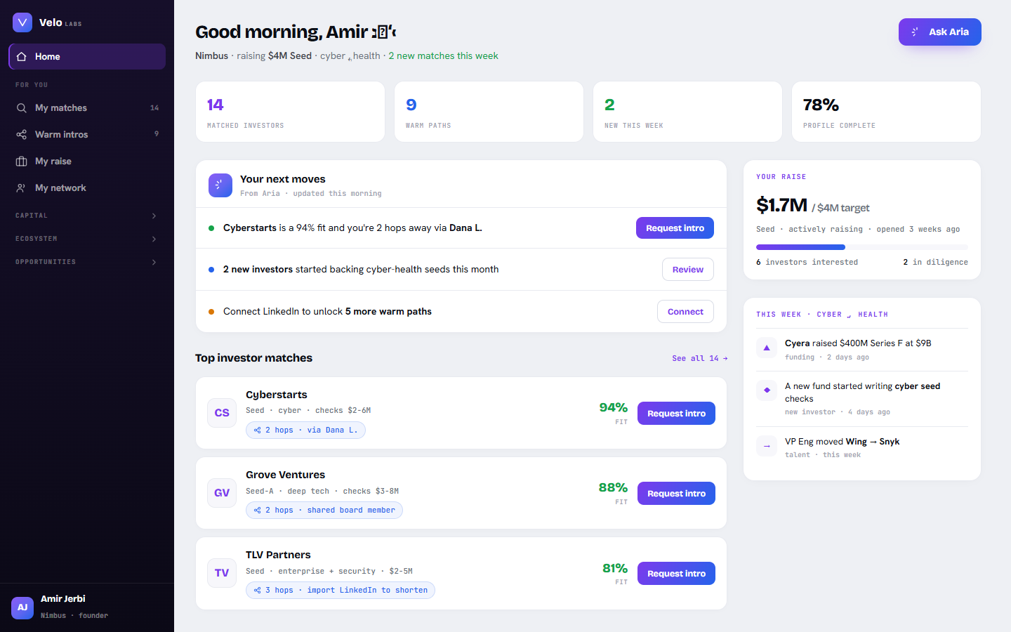Click the VP Eng moved Wing to Snyk headline
Viewport: 1011px width, 632px height.
point(842,442)
